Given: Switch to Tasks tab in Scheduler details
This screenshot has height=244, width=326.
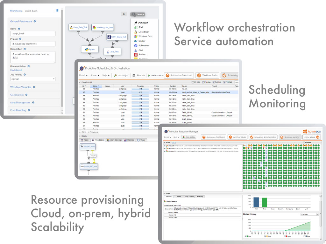Looking at the screenshot, I should click(85, 140).
